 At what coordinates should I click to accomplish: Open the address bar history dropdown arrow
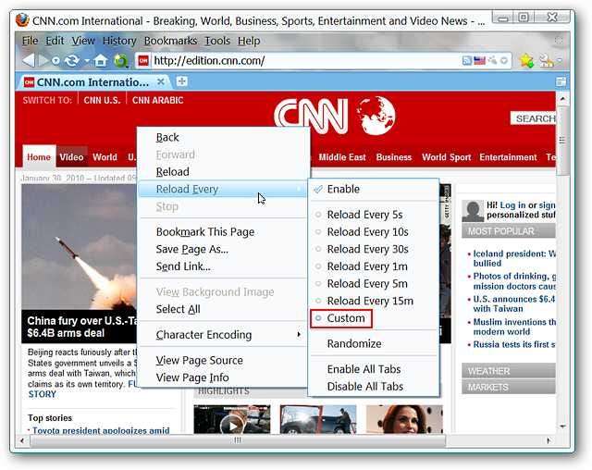(504, 60)
